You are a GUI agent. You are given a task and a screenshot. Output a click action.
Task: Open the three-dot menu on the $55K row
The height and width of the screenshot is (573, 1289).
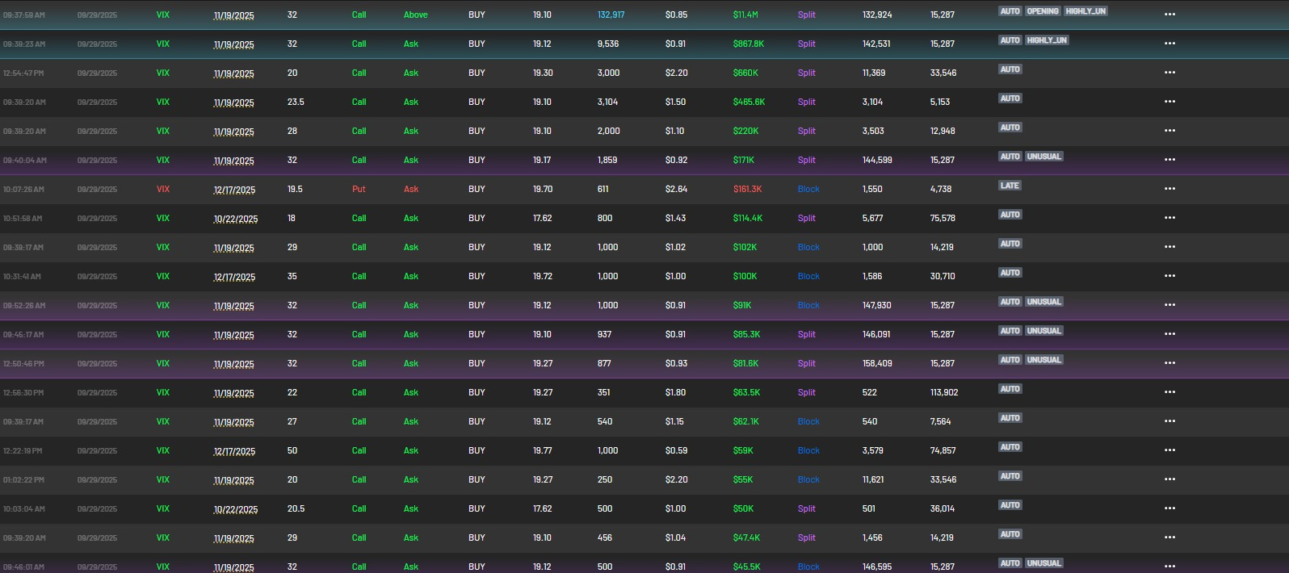(x=1169, y=479)
